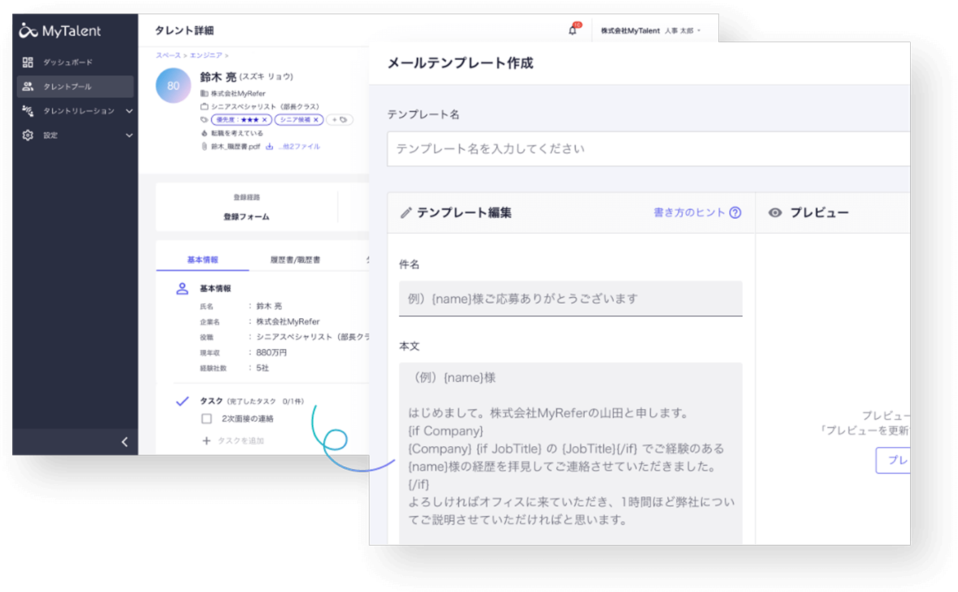Click the notification bell icon
This screenshot has height=592, width=958.
572,31
